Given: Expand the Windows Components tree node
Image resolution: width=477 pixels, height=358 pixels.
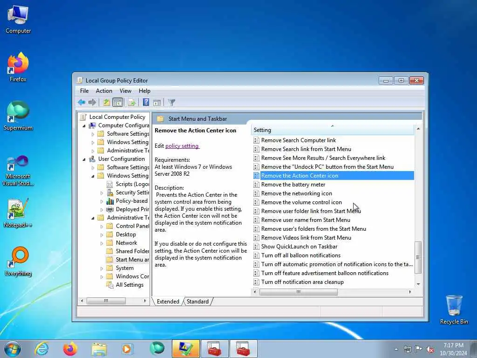Looking at the screenshot, I should click(102, 277).
